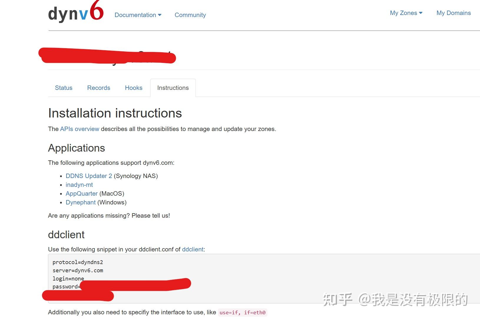Click the dynv6 logo
The width and height of the screenshot is (480, 319).
pos(75,13)
